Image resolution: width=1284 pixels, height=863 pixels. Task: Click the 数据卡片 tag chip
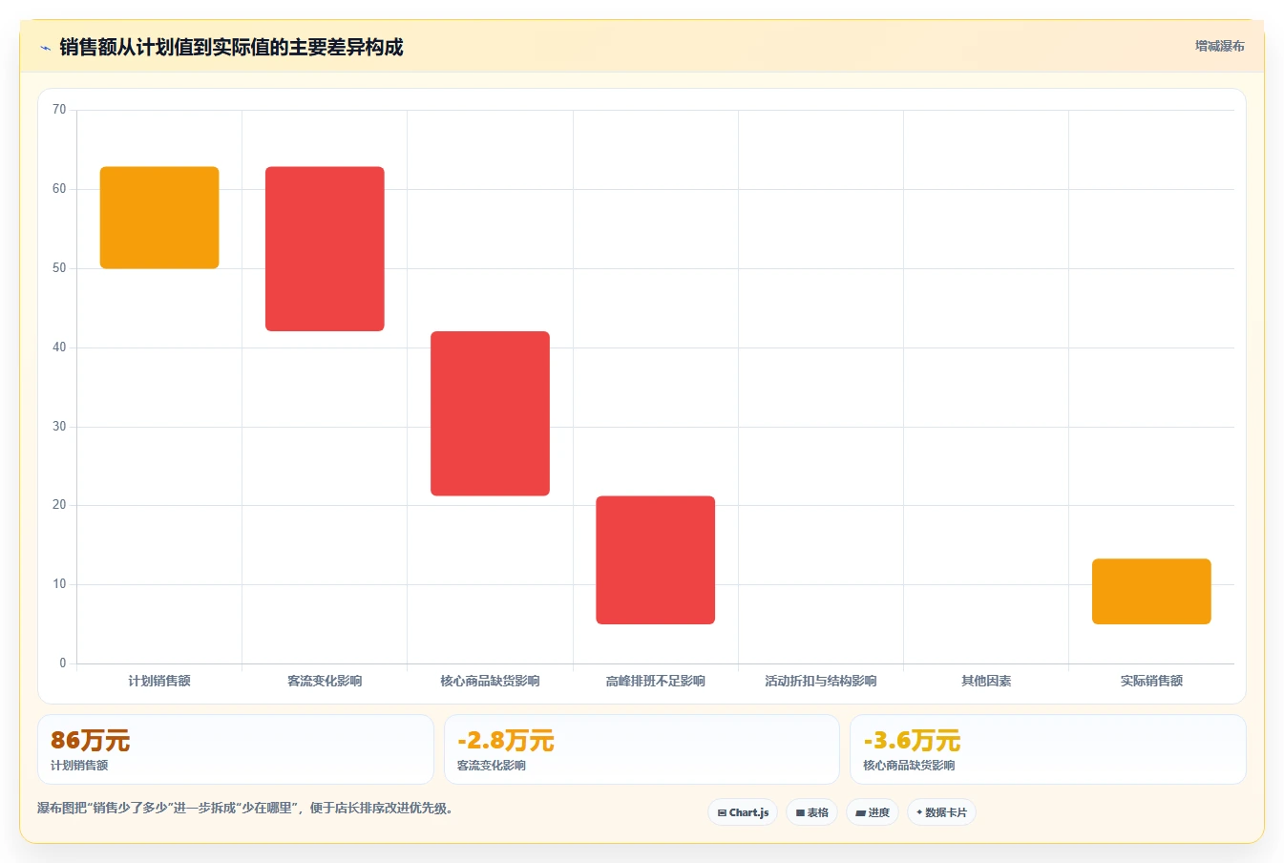coord(941,812)
